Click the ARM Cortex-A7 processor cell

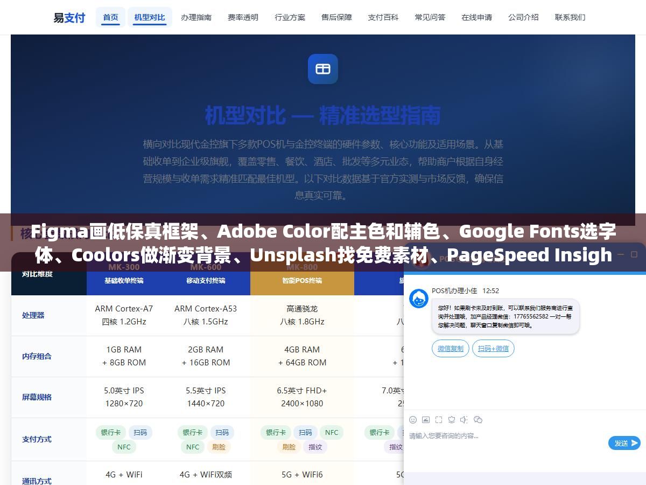pos(124,315)
